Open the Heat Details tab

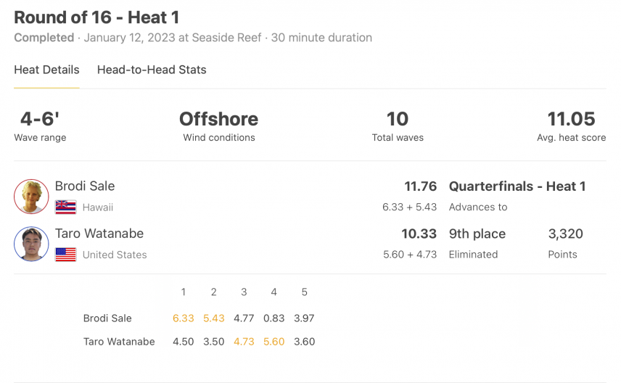click(x=46, y=70)
